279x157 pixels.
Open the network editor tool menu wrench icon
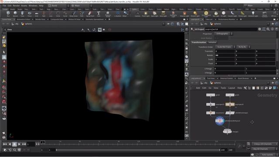point(245,88)
